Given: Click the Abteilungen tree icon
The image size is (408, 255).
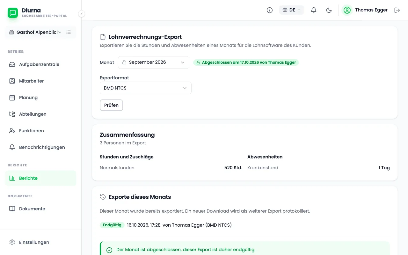Looking at the screenshot, I should point(12,114).
